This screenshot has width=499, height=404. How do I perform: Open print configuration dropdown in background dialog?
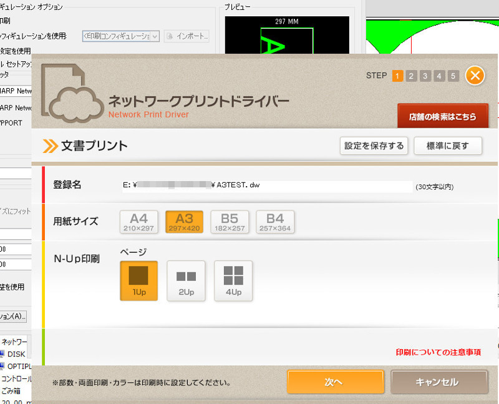coord(121,36)
